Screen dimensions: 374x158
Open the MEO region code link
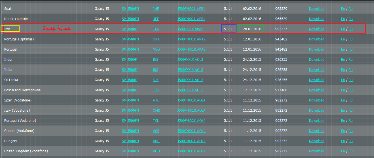point(156,49)
